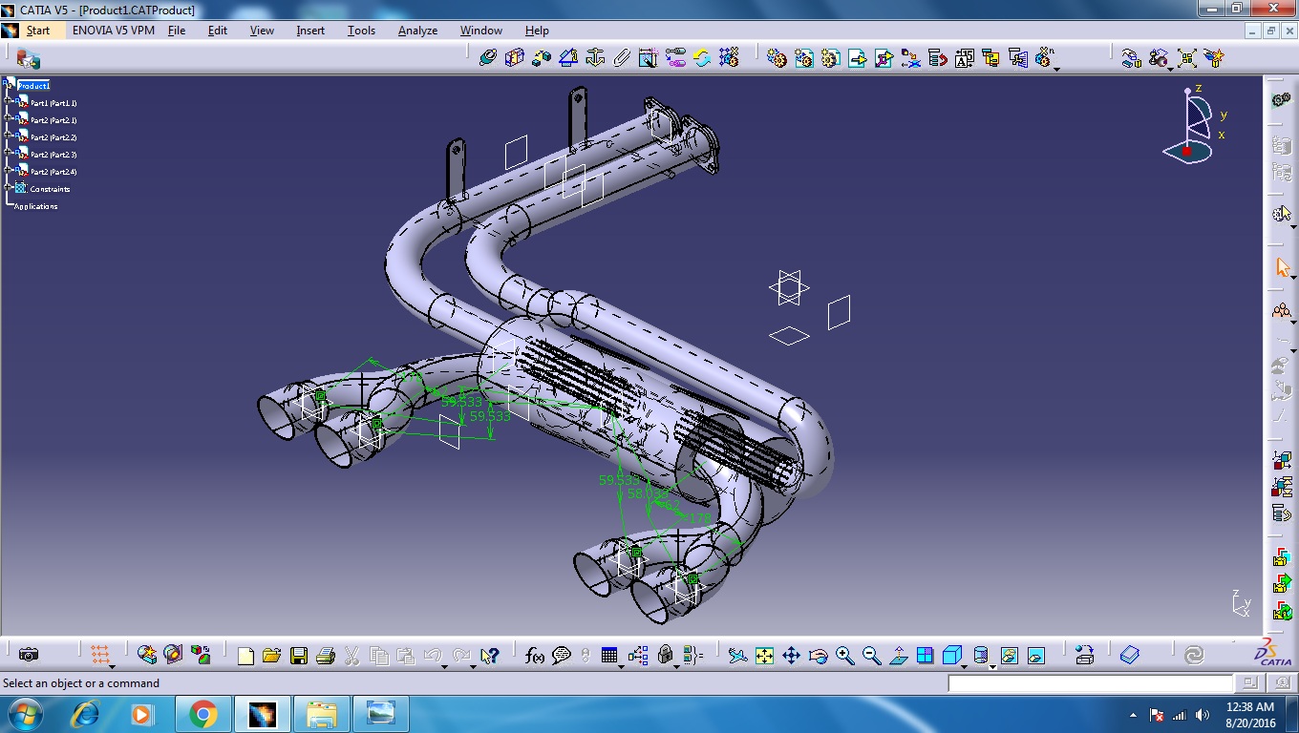Select the Pan view tool
This screenshot has width=1299, height=733.
point(791,656)
